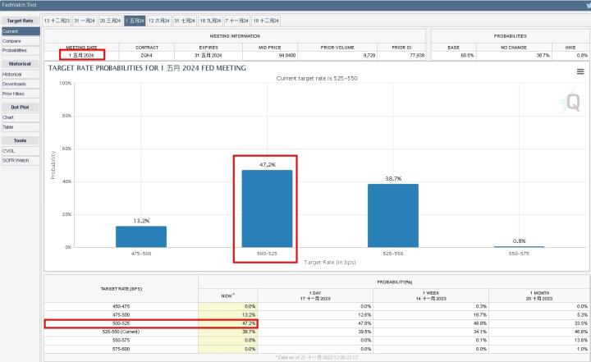Open the Historical link under Historical section

tap(21, 74)
